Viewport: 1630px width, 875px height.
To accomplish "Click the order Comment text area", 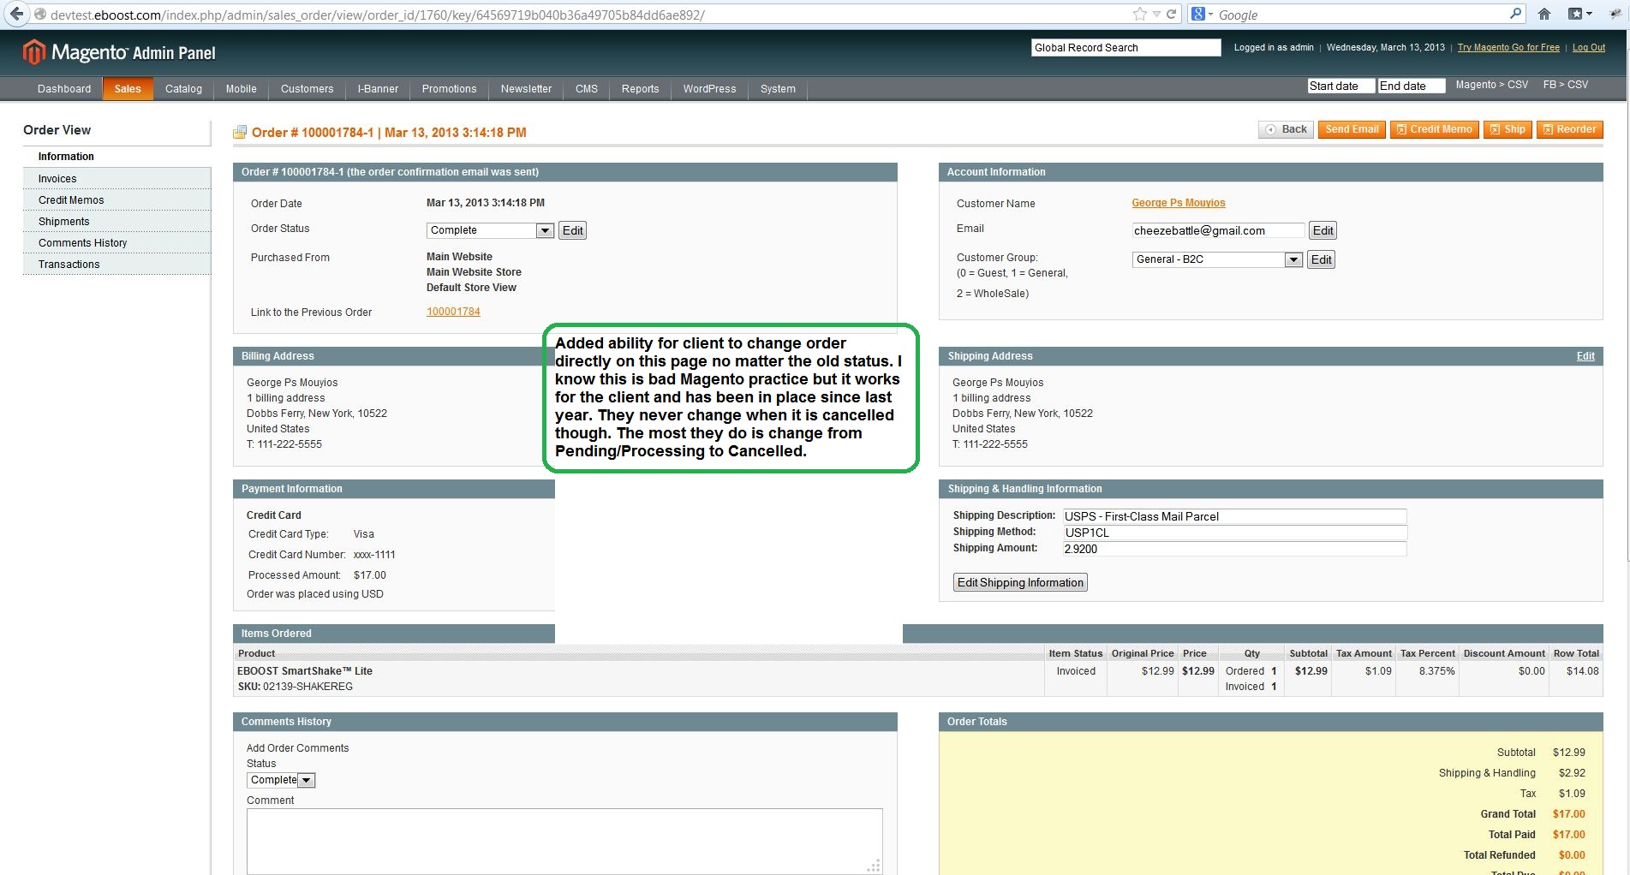I will click(564, 842).
